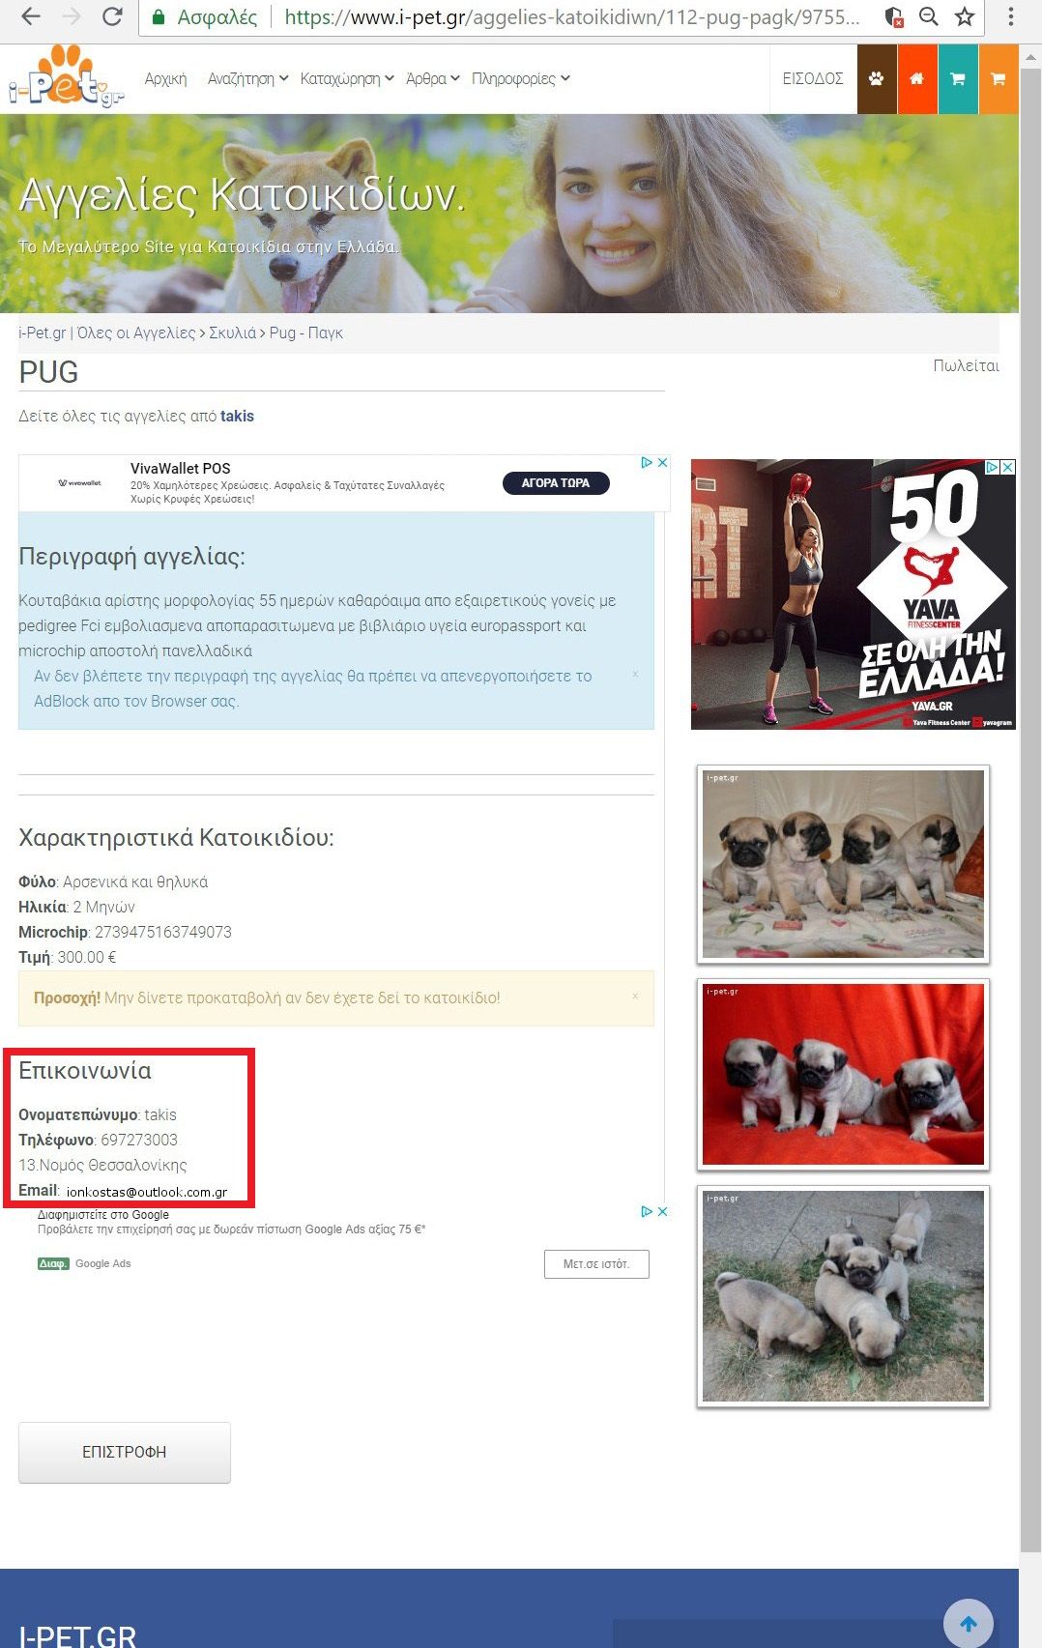1042x1648 pixels.
Task: Open the Αρχική menu item
Action: (165, 78)
